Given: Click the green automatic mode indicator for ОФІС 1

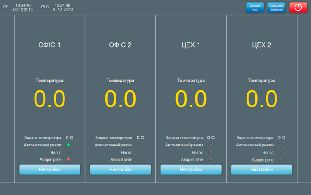Looking at the screenshot, I should point(68,145).
